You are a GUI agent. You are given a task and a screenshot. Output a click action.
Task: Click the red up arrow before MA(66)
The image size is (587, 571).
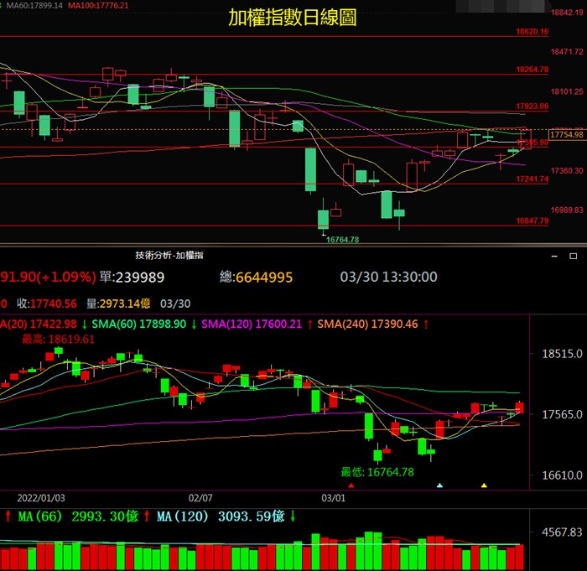coord(8,515)
